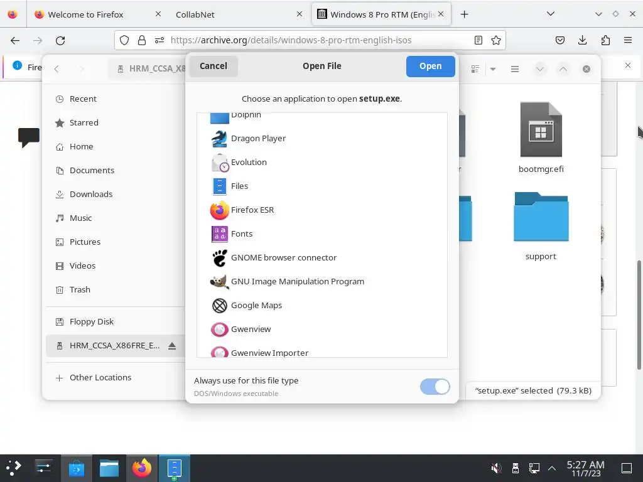The image size is (643, 482).
Task: Open Firefox application menu
Action: [628, 40]
